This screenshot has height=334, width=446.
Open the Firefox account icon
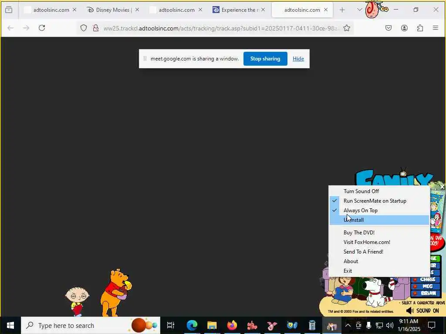point(404,28)
